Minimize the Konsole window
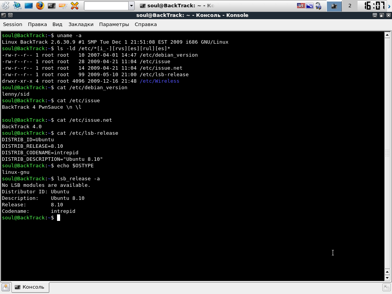This screenshot has width=392, height=294. pyautogui.click(x=374, y=15)
